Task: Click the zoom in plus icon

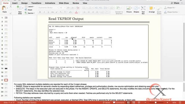Action: point(167,103)
